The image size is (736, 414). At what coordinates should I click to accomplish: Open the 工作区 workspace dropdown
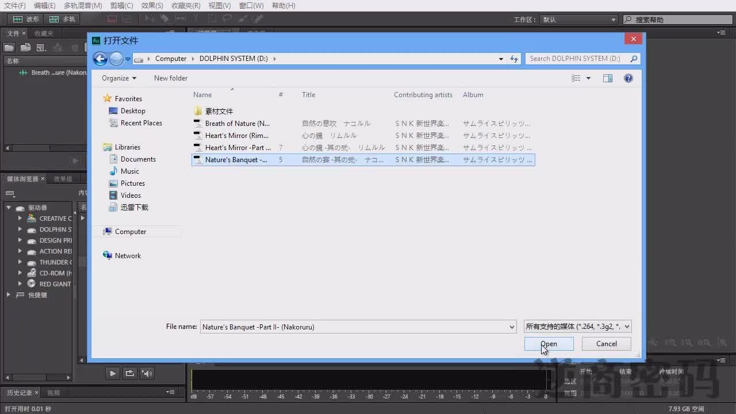point(578,20)
